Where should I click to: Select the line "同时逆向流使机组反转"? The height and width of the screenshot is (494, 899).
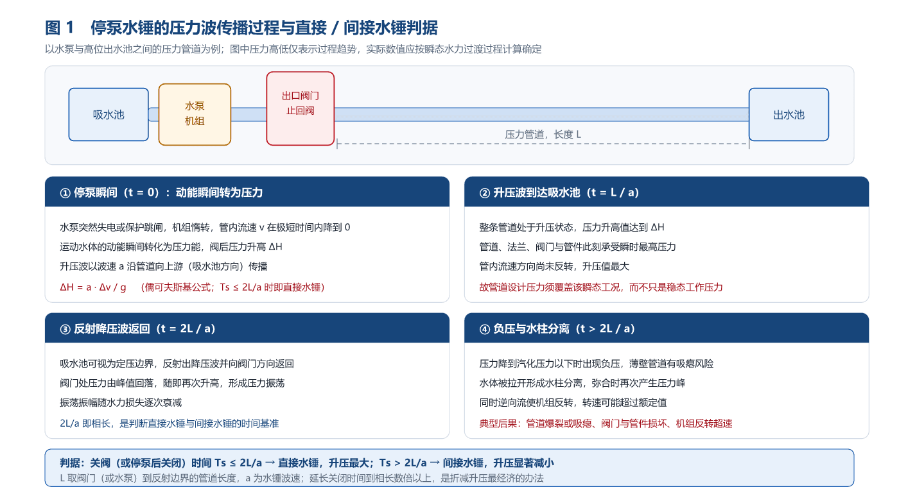pos(573,403)
